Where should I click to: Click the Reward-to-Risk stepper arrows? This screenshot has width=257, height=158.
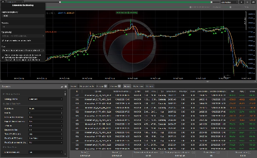62,130
